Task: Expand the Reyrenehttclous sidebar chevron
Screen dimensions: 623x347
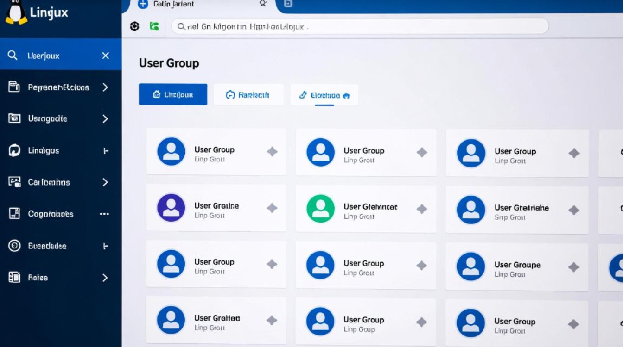Action: coord(105,87)
